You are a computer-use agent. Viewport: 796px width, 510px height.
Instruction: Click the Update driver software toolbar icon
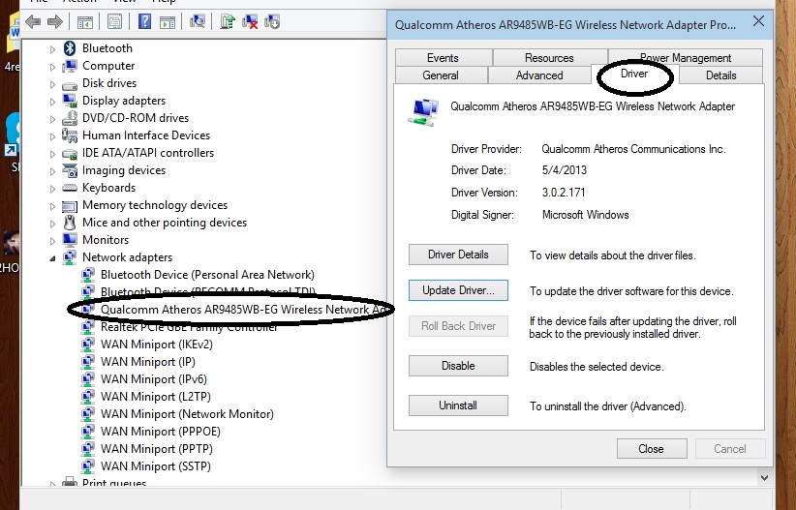click(228, 21)
